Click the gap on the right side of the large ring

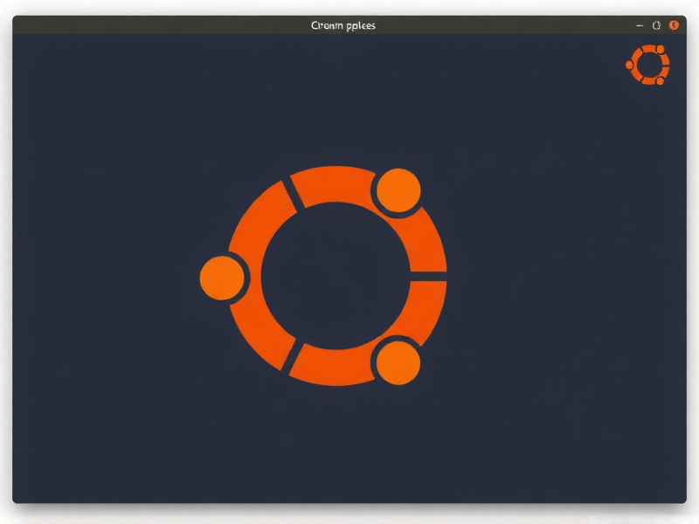pyautogui.click(x=428, y=276)
